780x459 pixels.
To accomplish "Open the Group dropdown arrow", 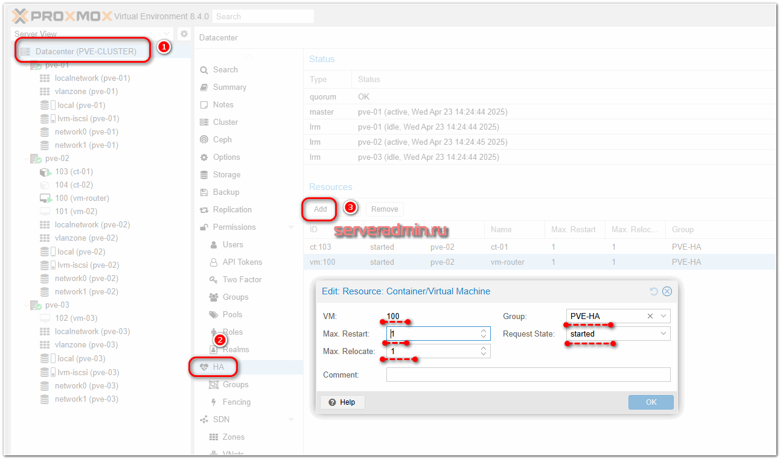I will (x=663, y=316).
